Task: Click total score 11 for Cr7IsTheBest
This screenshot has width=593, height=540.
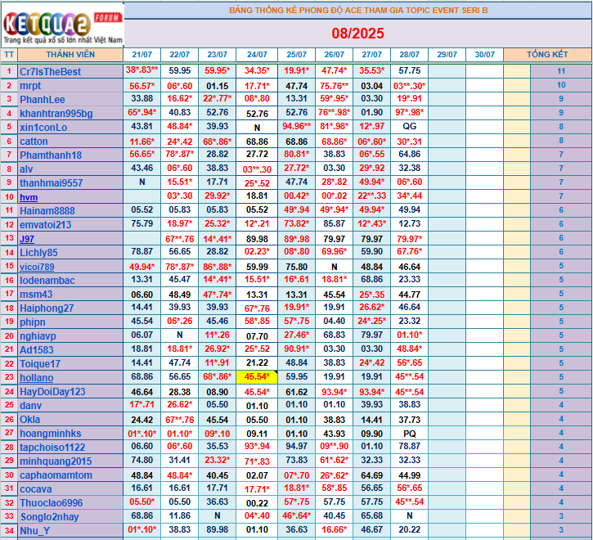Action: (x=561, y=71)
